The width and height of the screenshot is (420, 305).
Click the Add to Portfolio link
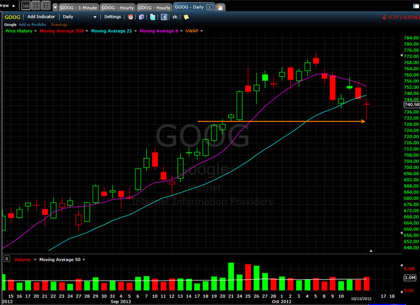(32, 24)
